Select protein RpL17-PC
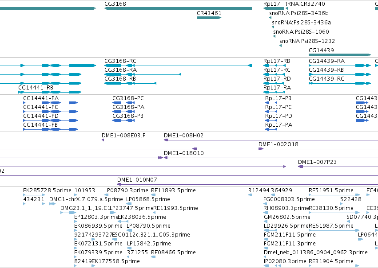The image size is (378, 268). click(271, 112)
